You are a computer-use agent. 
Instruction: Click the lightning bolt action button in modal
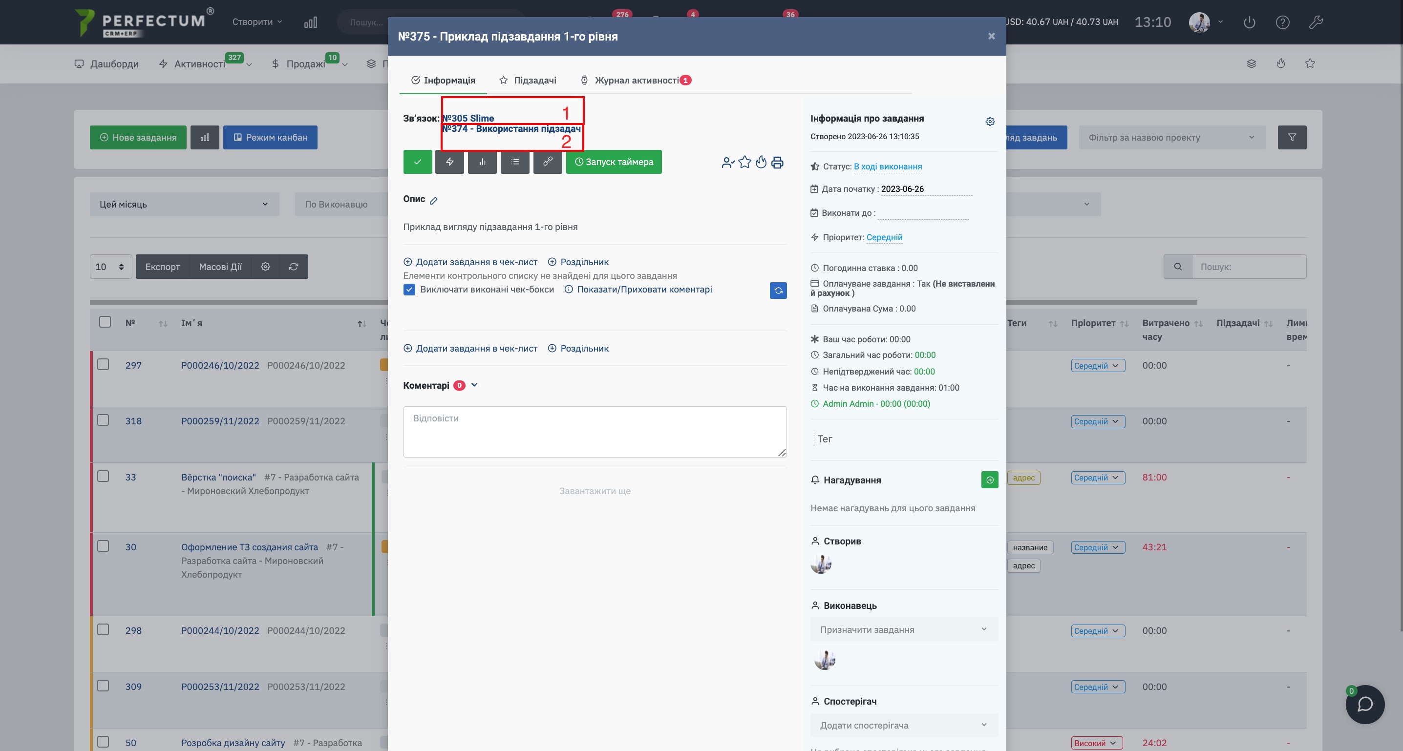pyautogui.click(x=450, y=162)
